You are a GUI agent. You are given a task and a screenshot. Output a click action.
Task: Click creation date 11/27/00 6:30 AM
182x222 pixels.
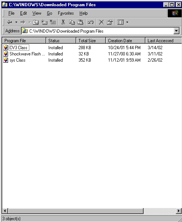pos(124,54)
